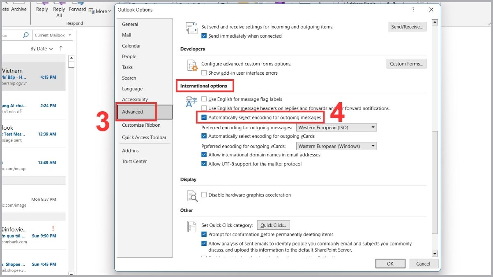
Task: Select Mail in Outlook Options sidebar
Action: [127, 35]
